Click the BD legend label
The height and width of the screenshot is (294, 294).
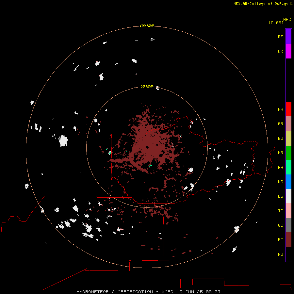tap(280, 139)
